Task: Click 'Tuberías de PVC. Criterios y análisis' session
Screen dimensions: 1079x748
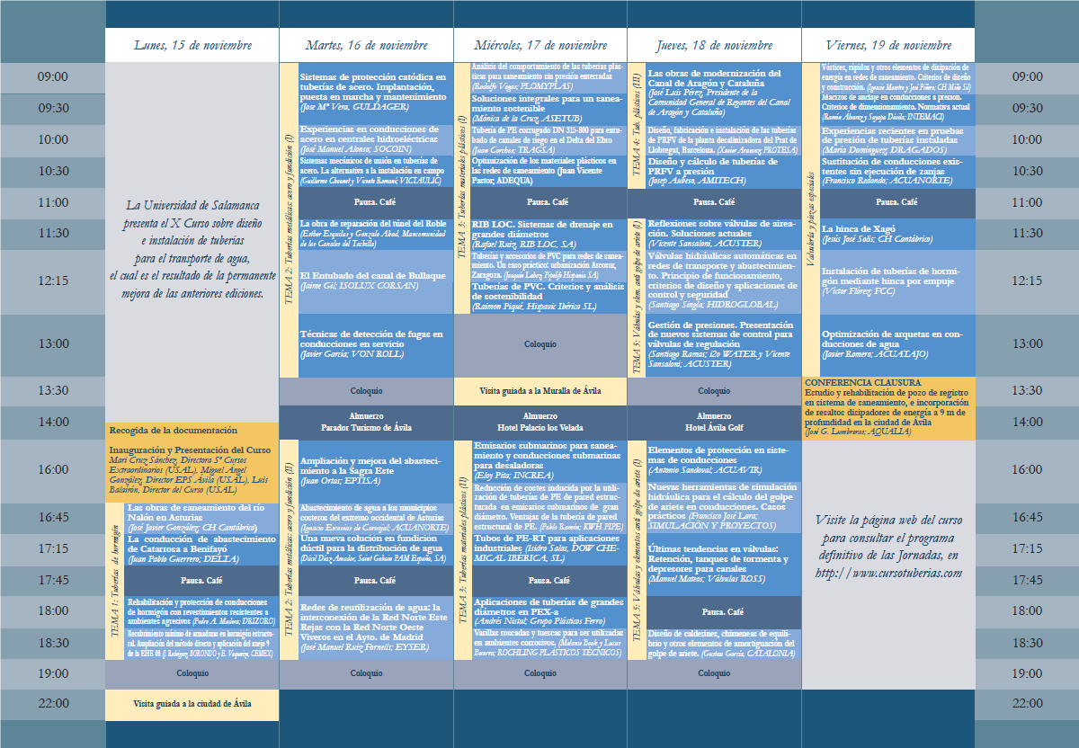Action: coord(548,296)
